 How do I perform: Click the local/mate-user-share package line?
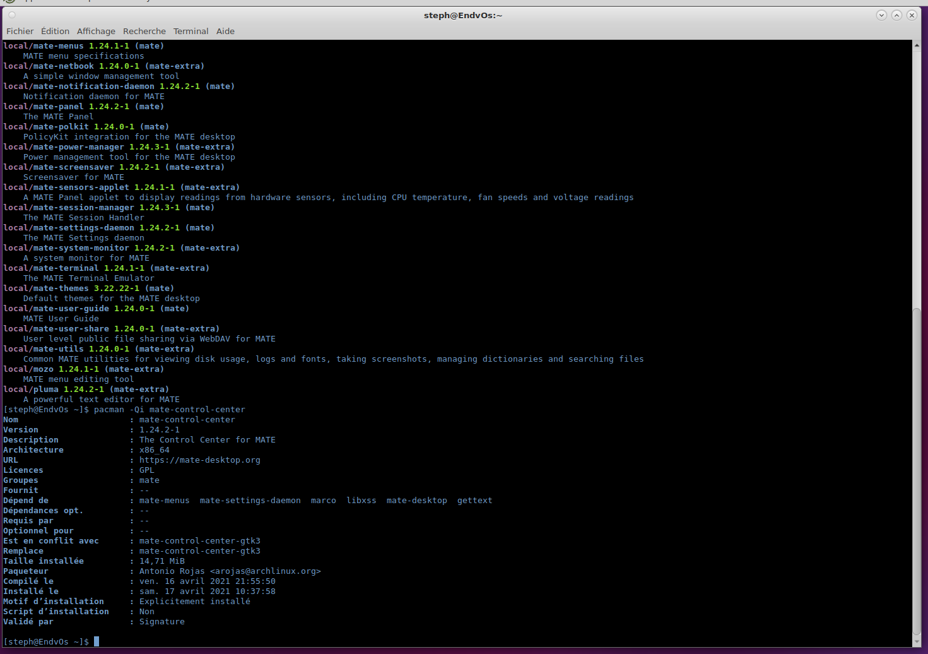[112, 329]
